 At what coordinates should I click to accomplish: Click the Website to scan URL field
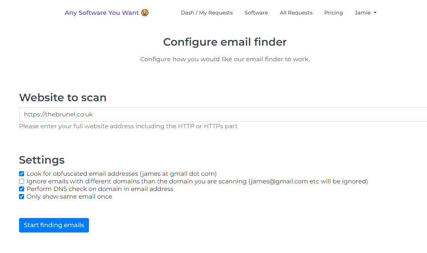pos(223,115)
